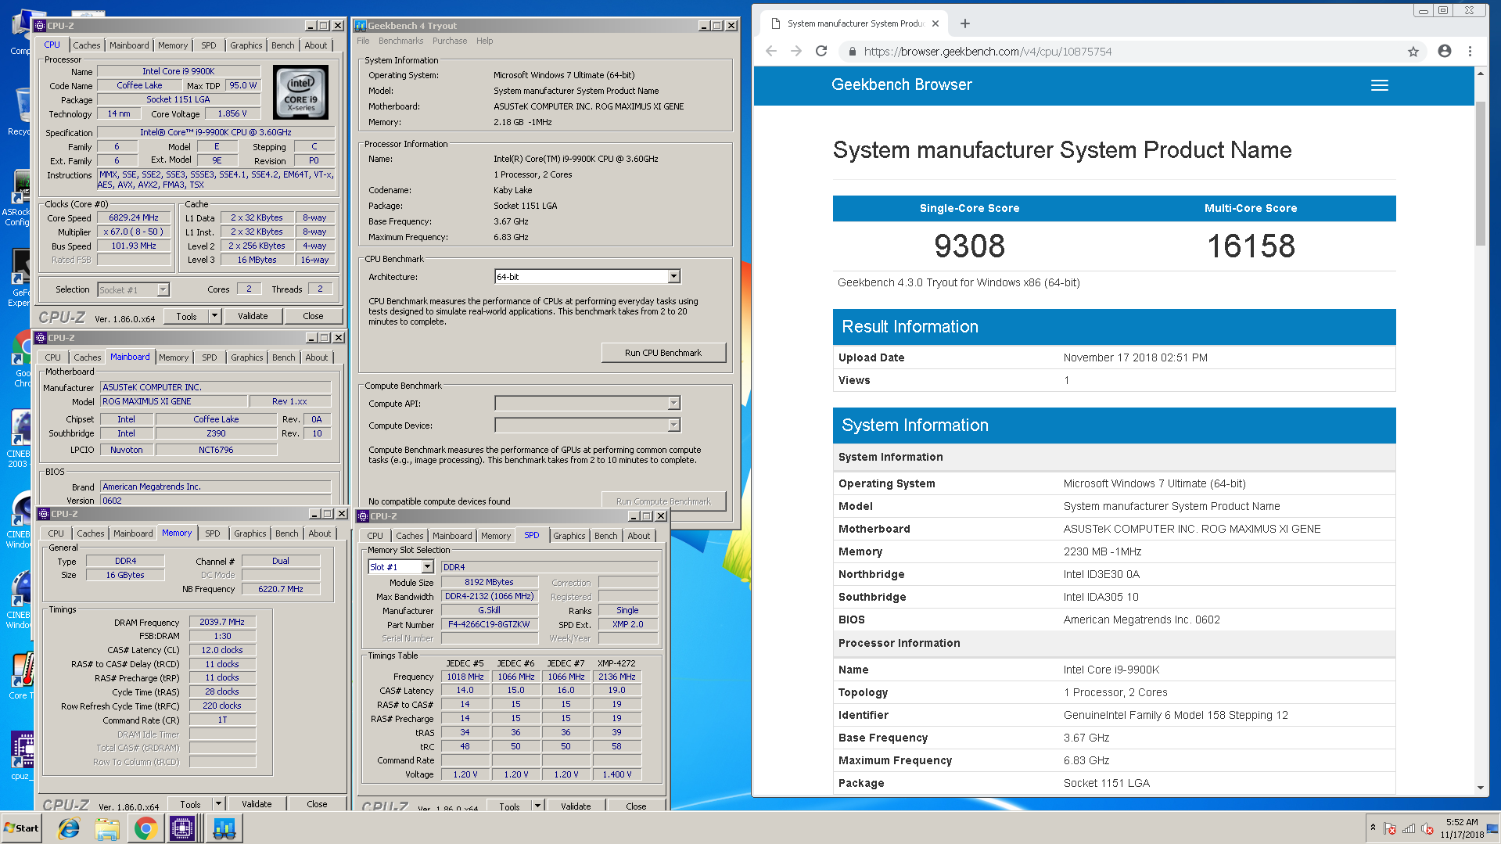
Task: Click Run CPU Benchmark button
Action: pyautogui.click(x=663, y=353)
